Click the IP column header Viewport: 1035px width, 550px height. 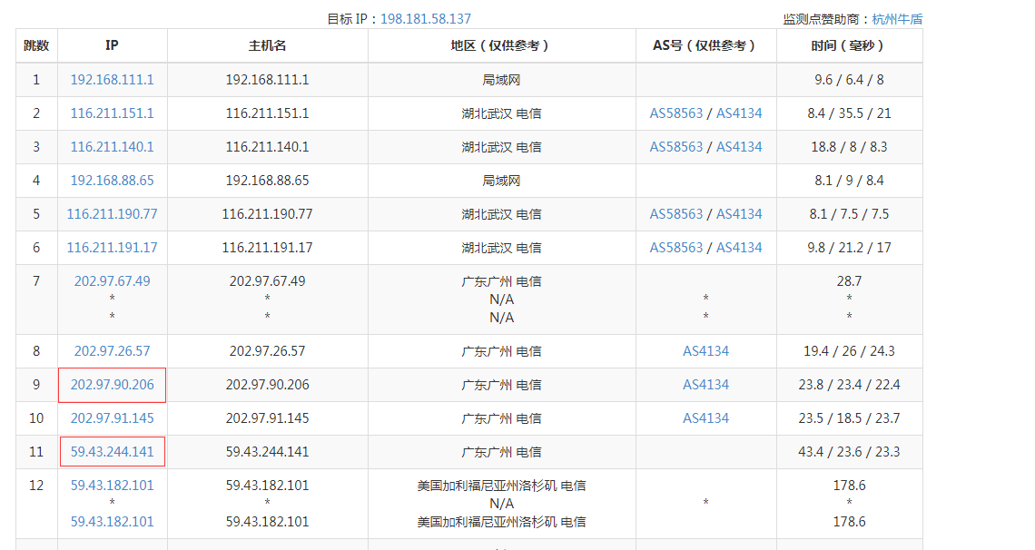pyautogui.click(x=112, y=45)
